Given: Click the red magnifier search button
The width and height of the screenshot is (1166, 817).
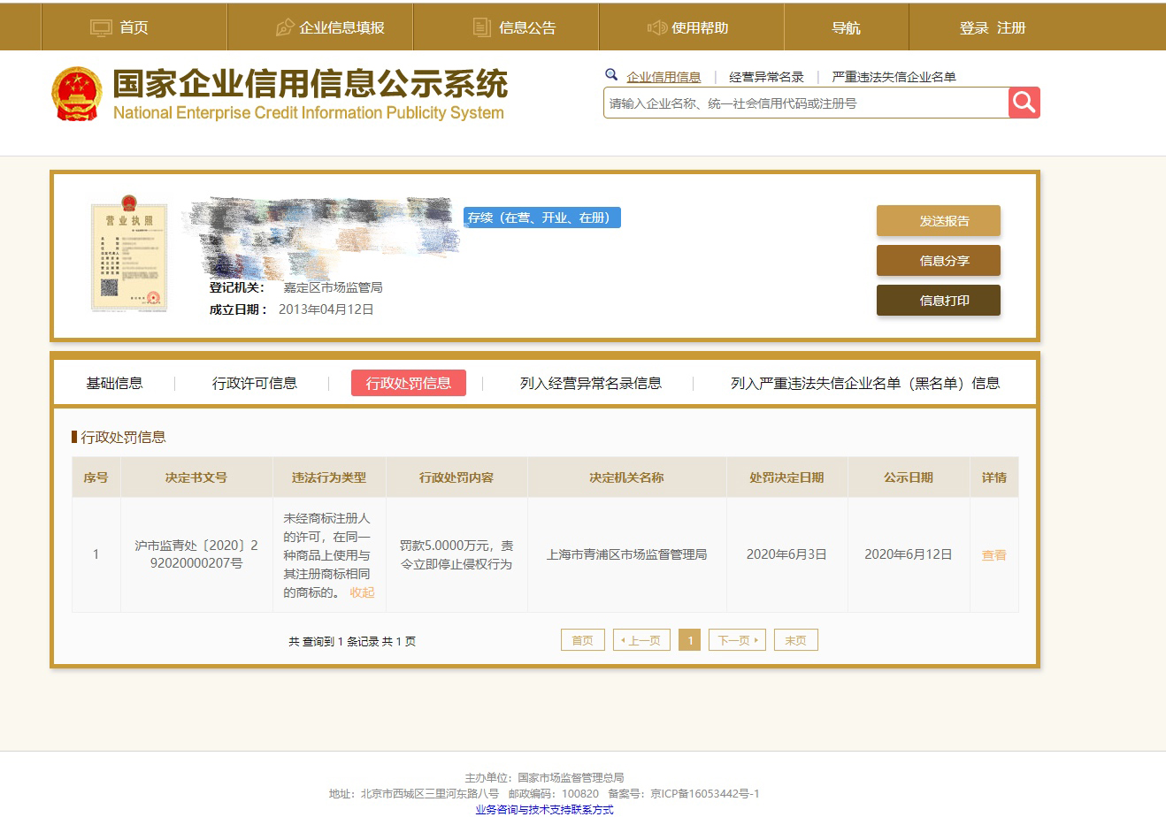Looking at the screenshot, I should pos(1024,103).
